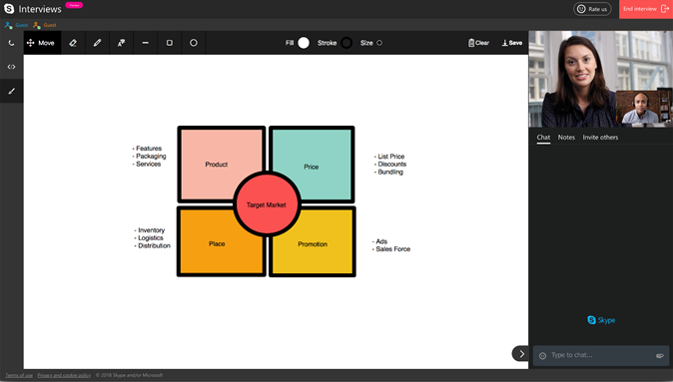Click the Interviews title
The image size is (673, 382).
click(x=40, y=9)
